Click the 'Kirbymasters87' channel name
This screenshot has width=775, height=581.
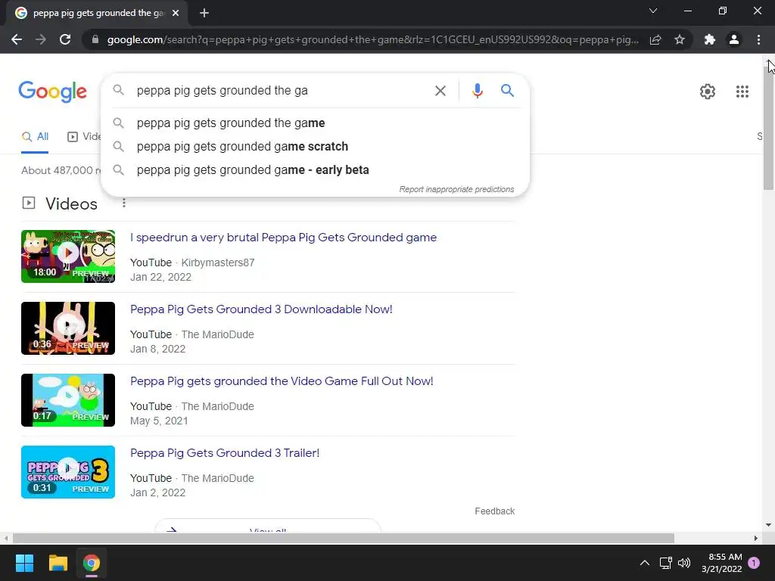(218, 263)
